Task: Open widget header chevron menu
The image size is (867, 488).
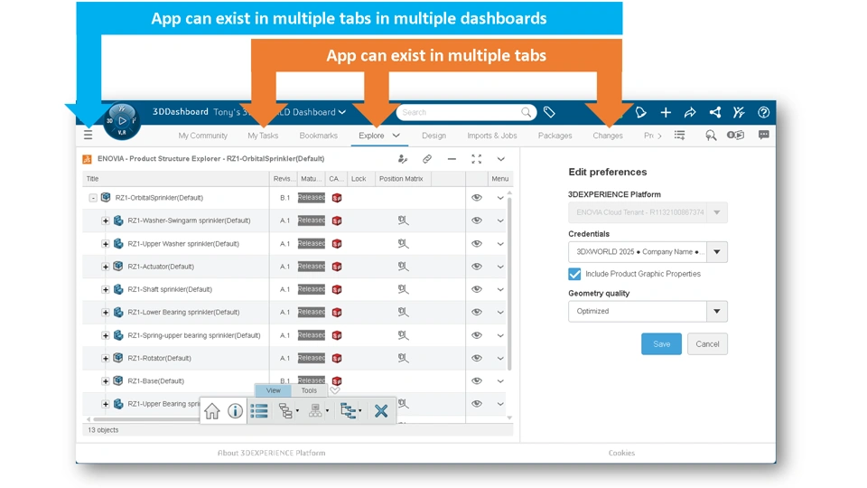Action: coord(500,159)
